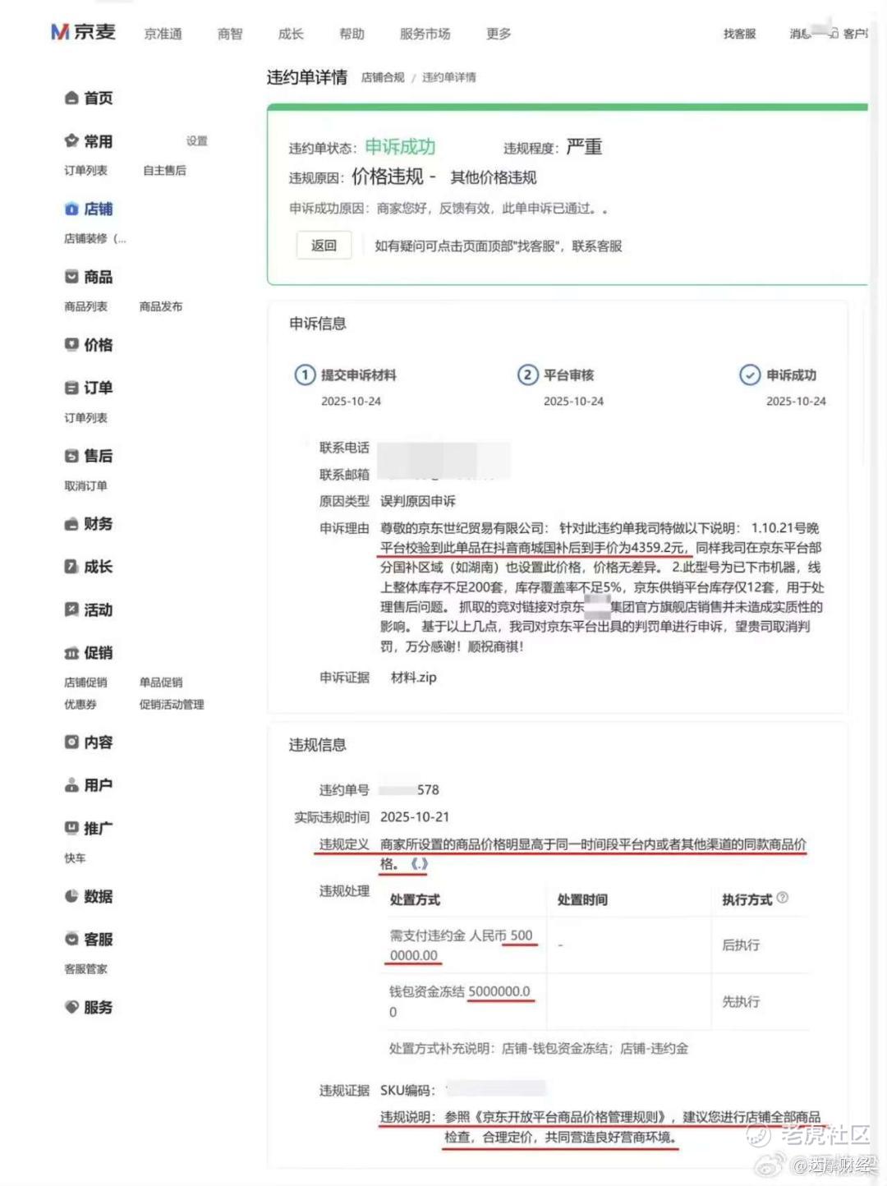Open 商品发布 submenu link
This screenshot has height=1186, width=887.
click(161, 306)
